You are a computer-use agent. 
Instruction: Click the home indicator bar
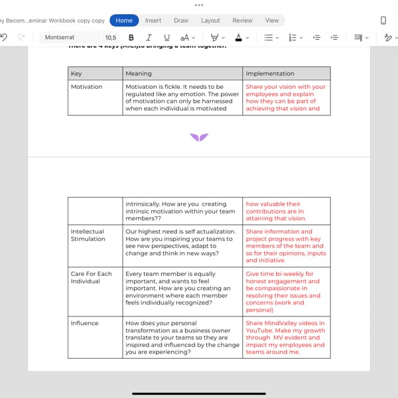pyautogui.click(x=199, y=393)
